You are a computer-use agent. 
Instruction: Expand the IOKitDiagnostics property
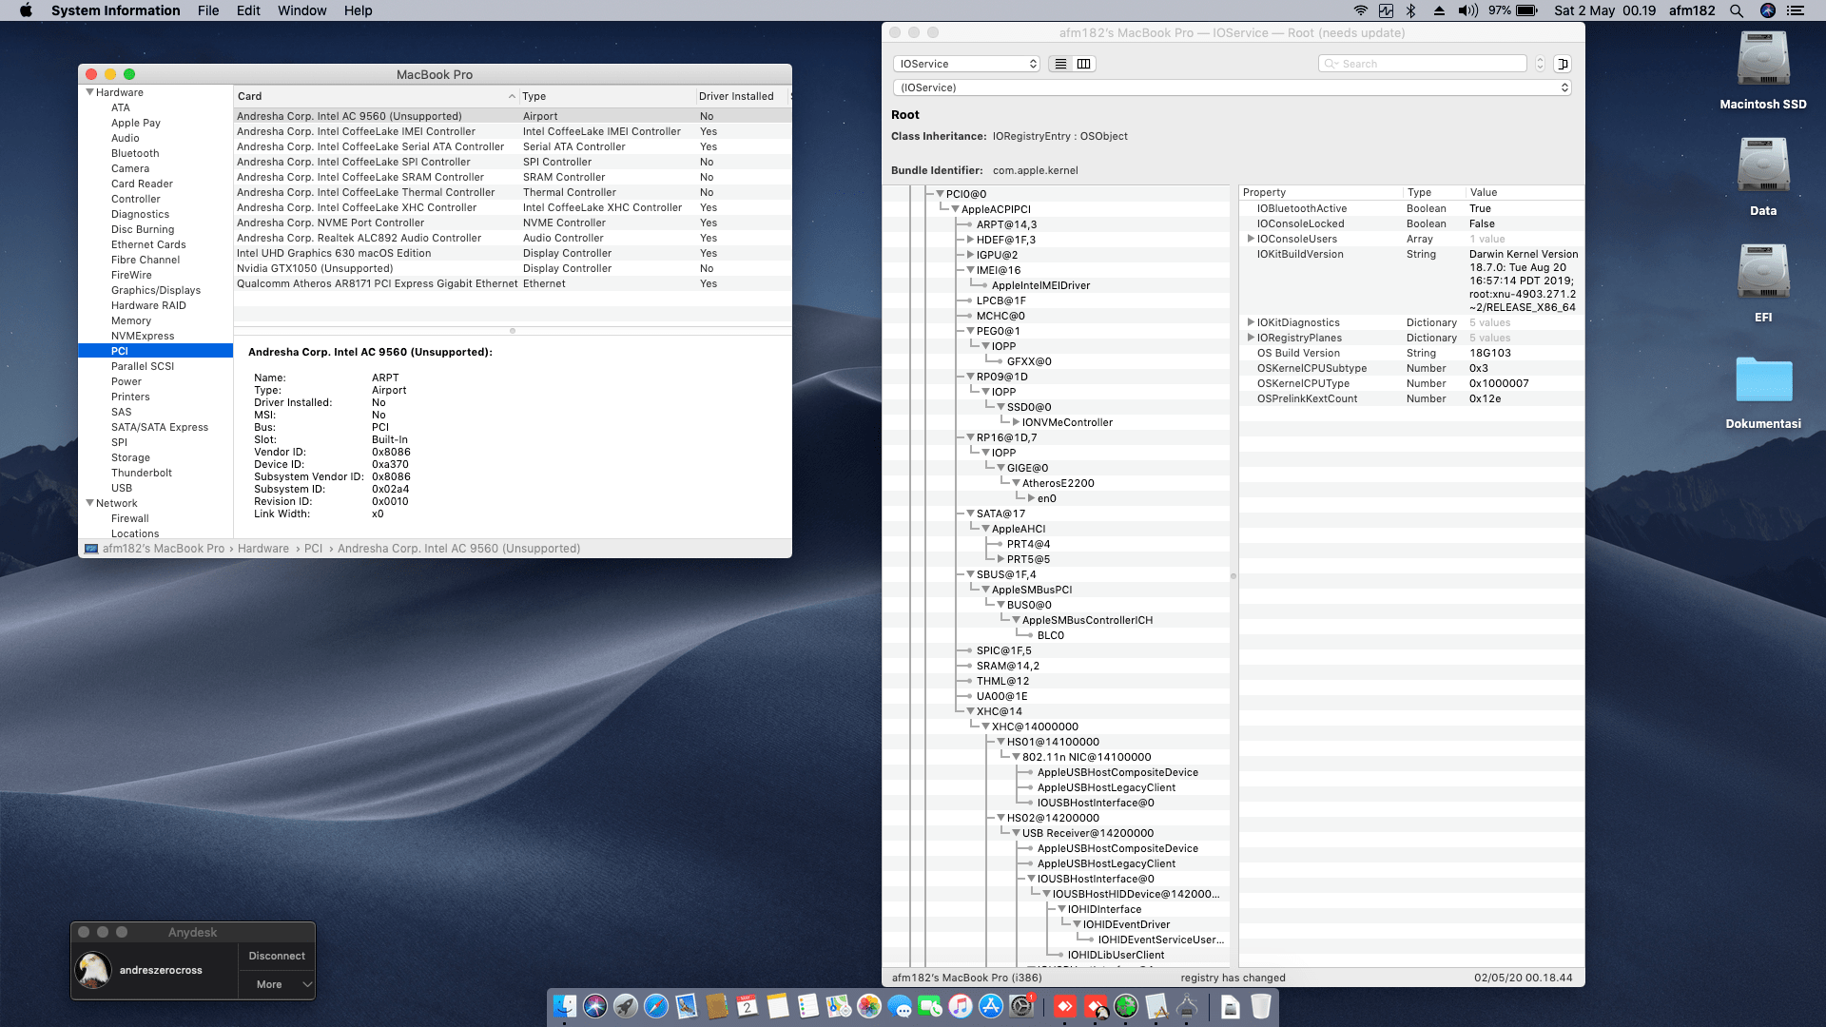coord(1251,322)
